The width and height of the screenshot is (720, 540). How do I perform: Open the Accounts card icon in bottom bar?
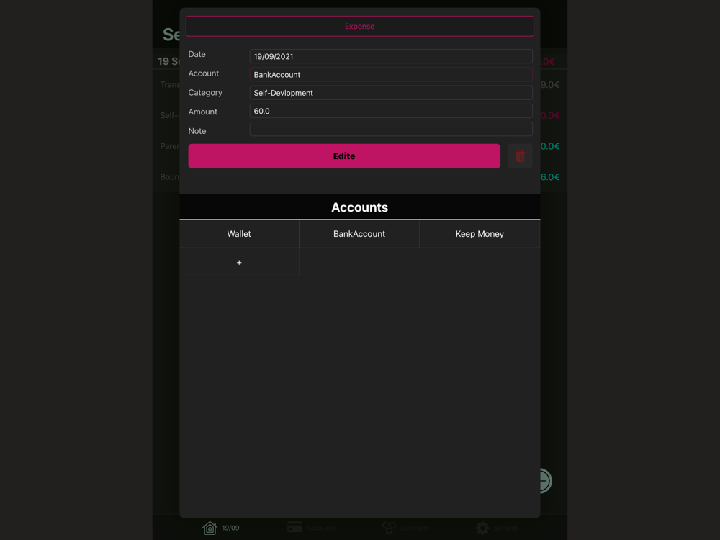tap(294, 527)
